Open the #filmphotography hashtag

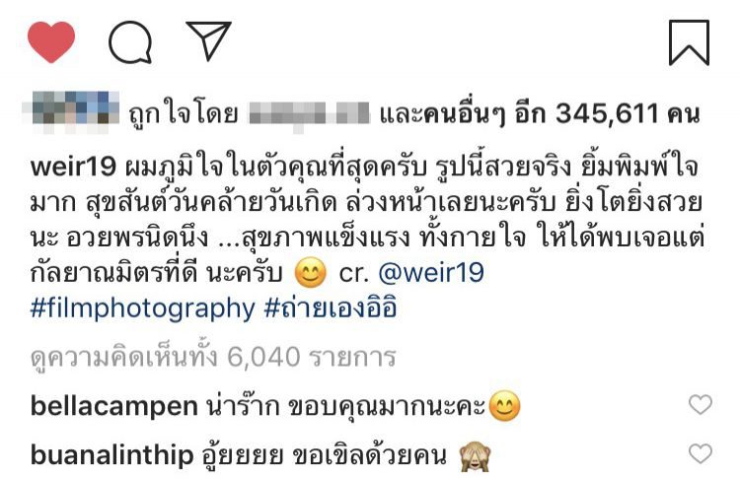[x=142, y=309]
